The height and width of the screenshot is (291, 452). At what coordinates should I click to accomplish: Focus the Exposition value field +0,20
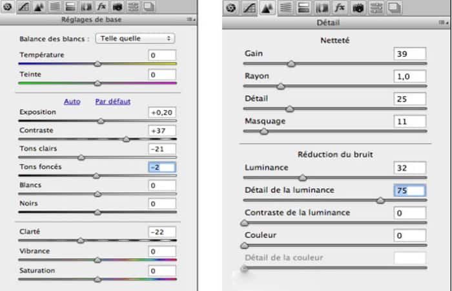pyautogui.click(x=162, y=113)
